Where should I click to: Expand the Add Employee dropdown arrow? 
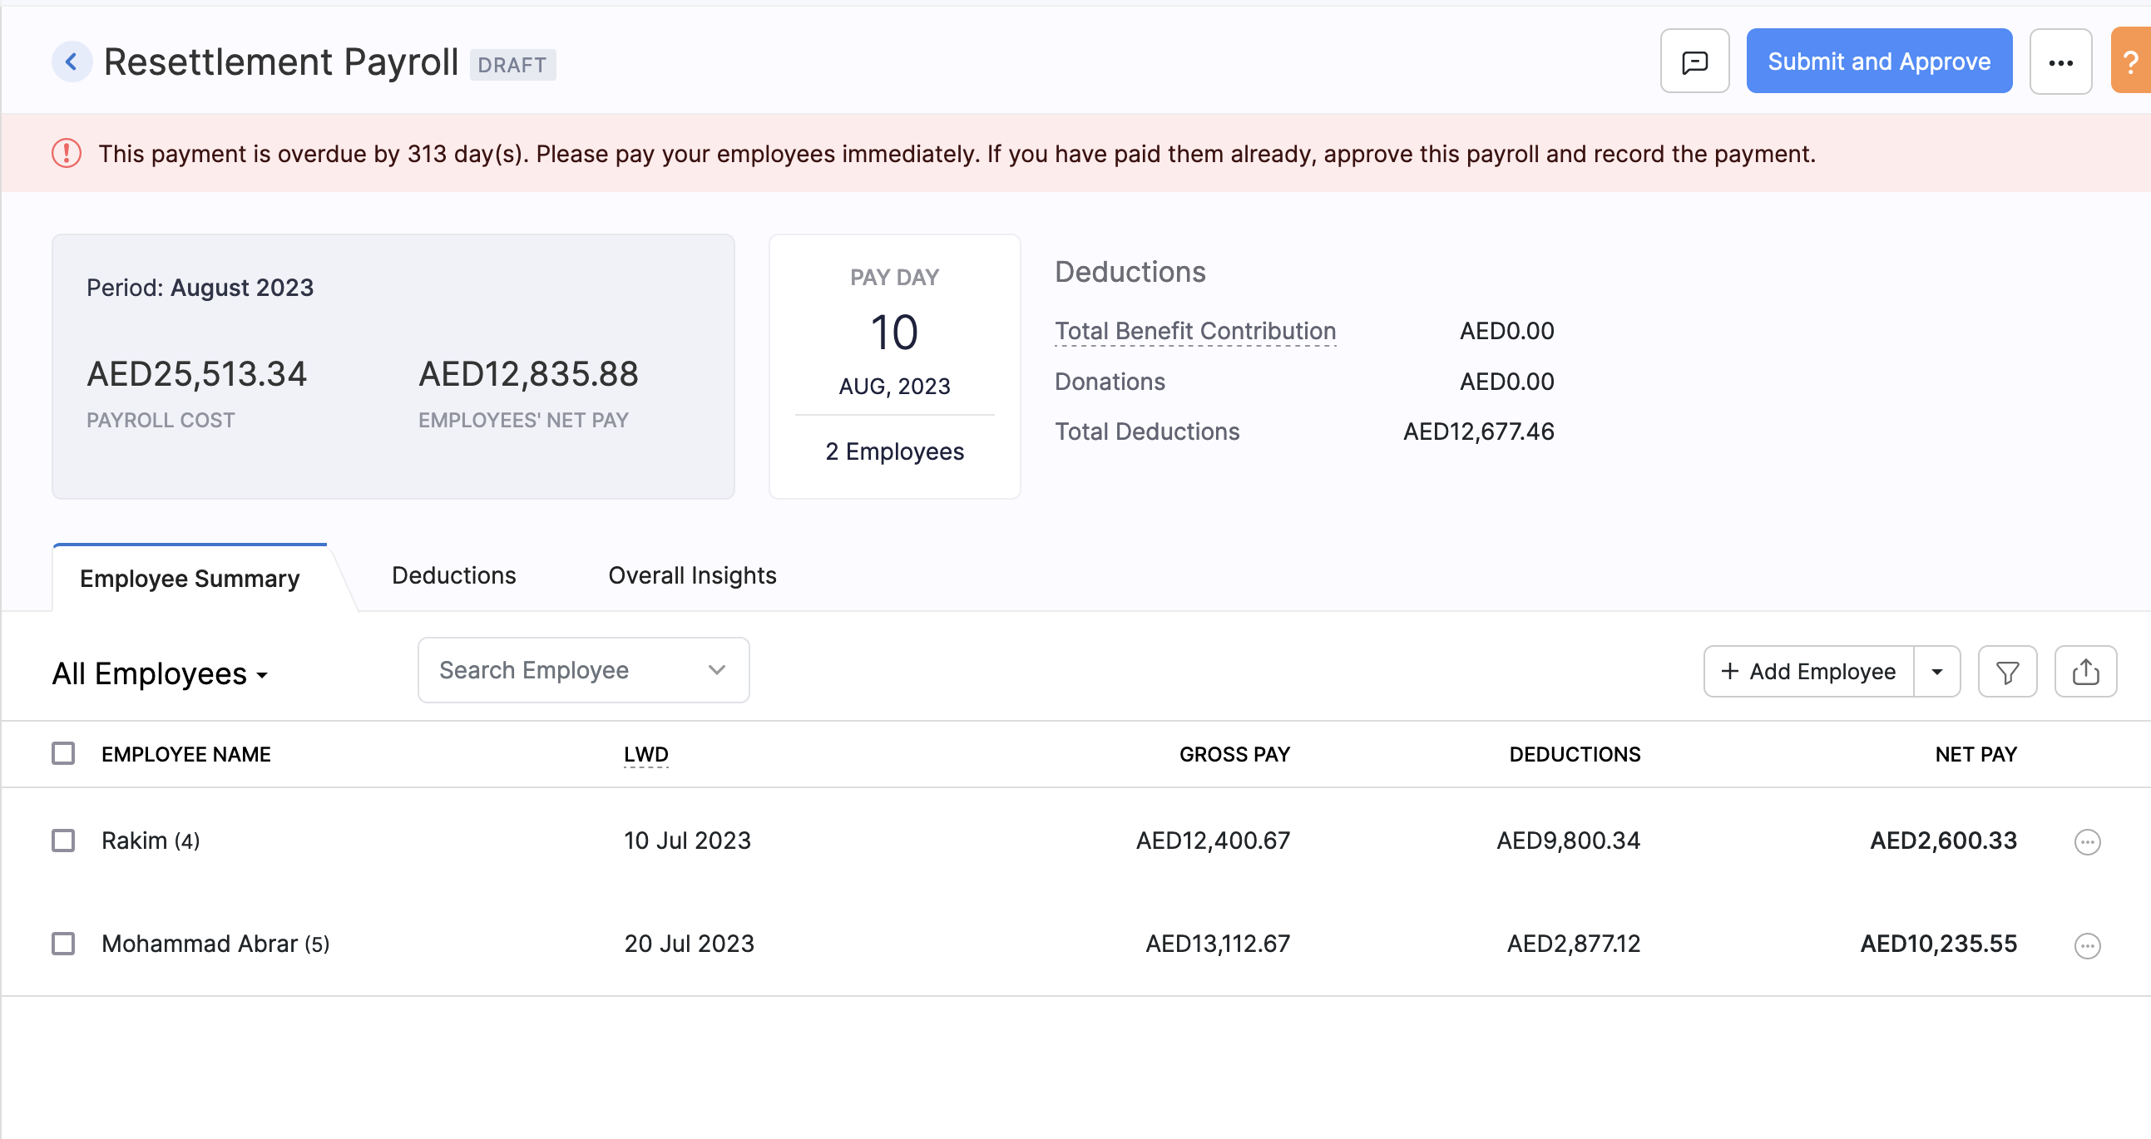[x=1936, y=672]
